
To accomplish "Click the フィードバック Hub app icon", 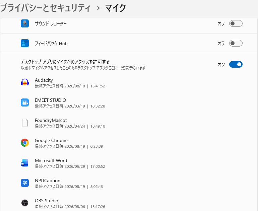I will click(x=25, y=43).
